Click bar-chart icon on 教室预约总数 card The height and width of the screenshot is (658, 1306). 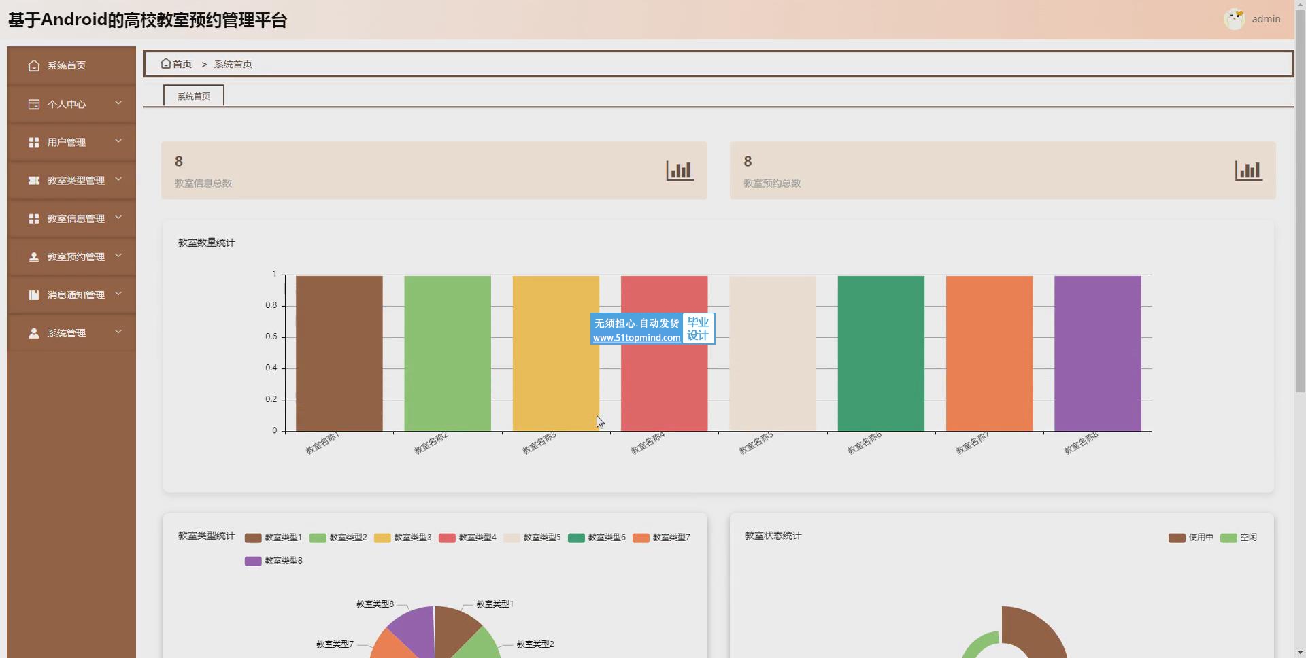point(1248,171)
